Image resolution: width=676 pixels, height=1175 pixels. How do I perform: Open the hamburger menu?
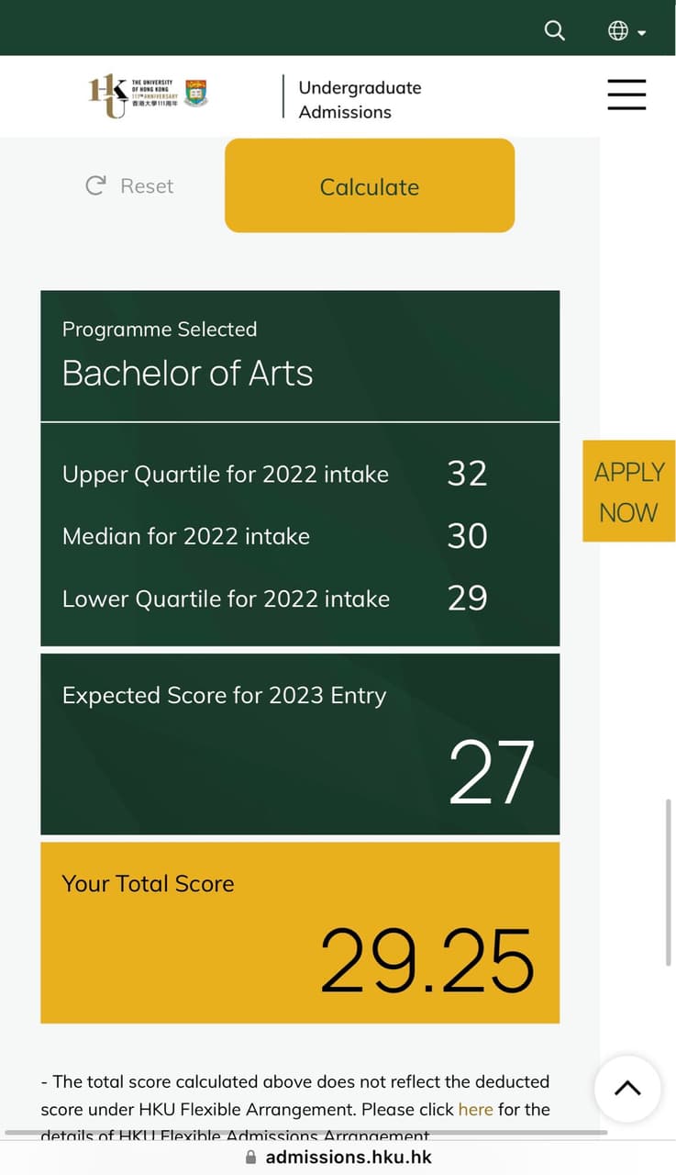coord(626,95)
